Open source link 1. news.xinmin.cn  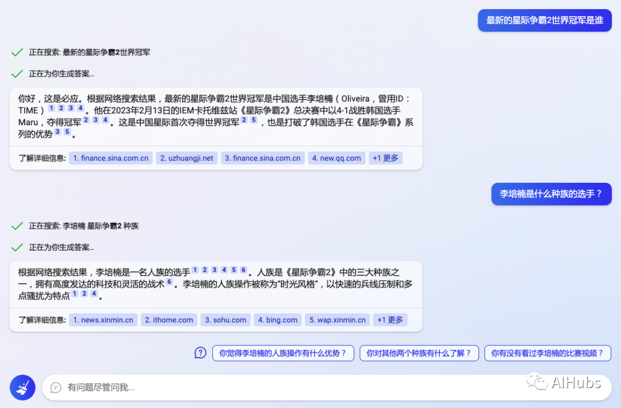[103, 320]
